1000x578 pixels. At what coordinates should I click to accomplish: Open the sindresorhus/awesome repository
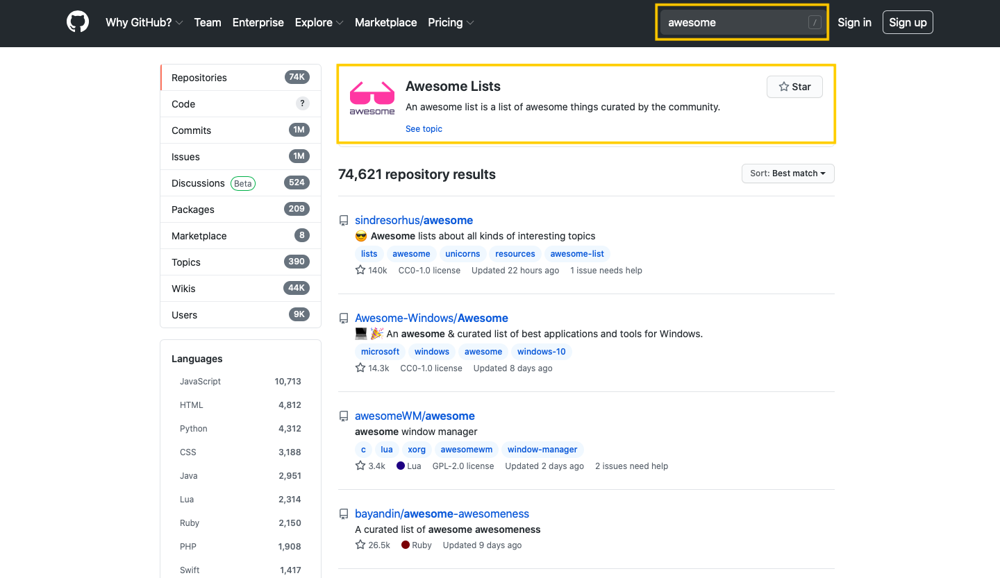click(x=414, y=220)
